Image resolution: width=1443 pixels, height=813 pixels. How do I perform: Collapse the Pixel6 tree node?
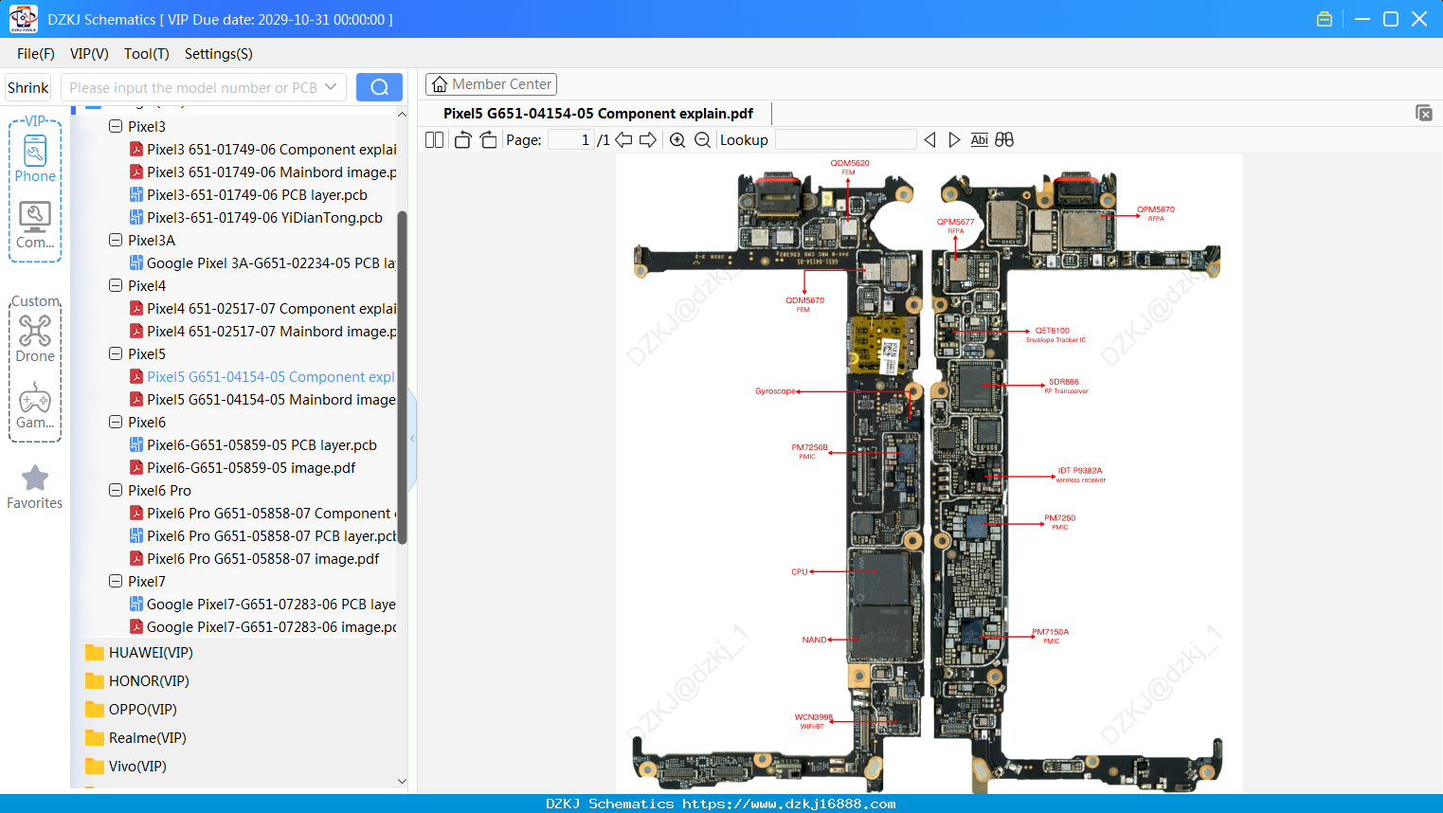(x=116, y=423)
